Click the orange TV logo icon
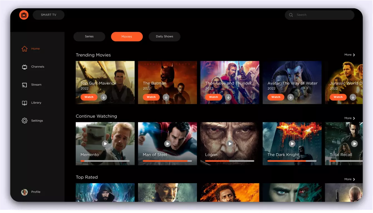 [x=24, y=15]
